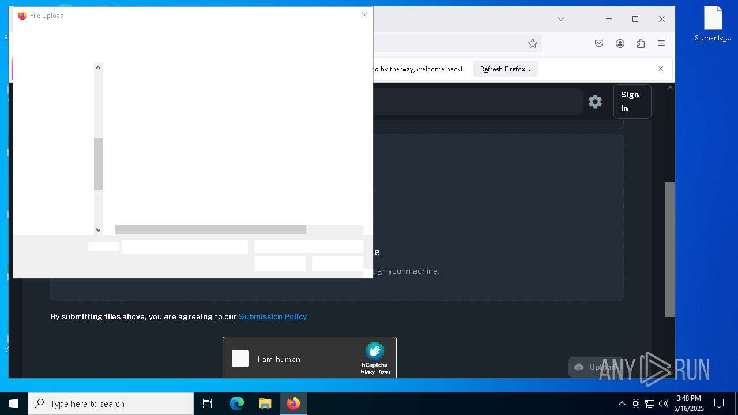Open the Submission Policy link

(x=273, y=316)
